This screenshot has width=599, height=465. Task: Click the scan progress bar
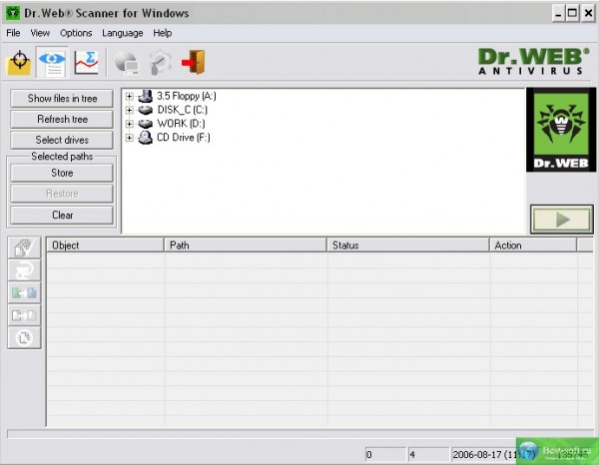(x=301, y=434)
